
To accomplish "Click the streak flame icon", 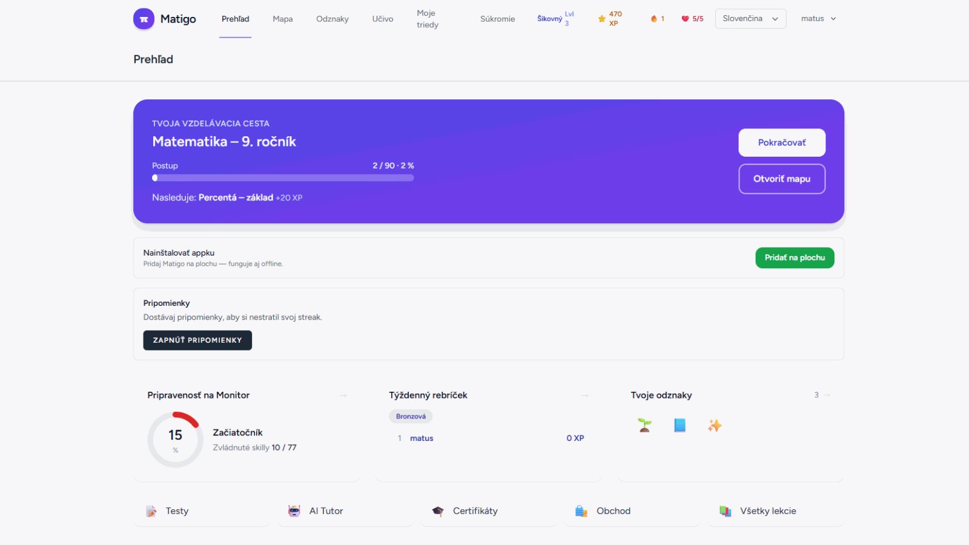I will (654, 19).
